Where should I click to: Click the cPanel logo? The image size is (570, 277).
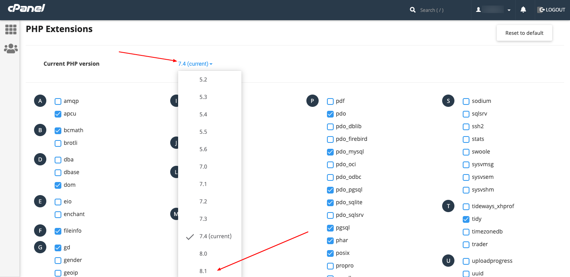pyautogui.click(x=26, y=8)
